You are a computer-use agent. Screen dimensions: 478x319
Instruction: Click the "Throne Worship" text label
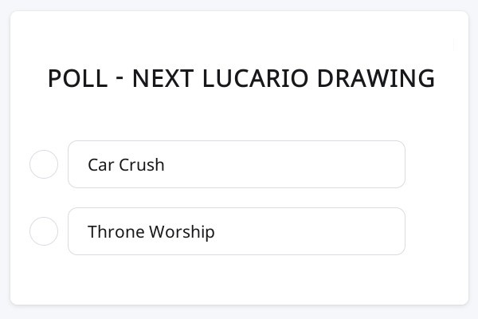[x=151, y=232]
